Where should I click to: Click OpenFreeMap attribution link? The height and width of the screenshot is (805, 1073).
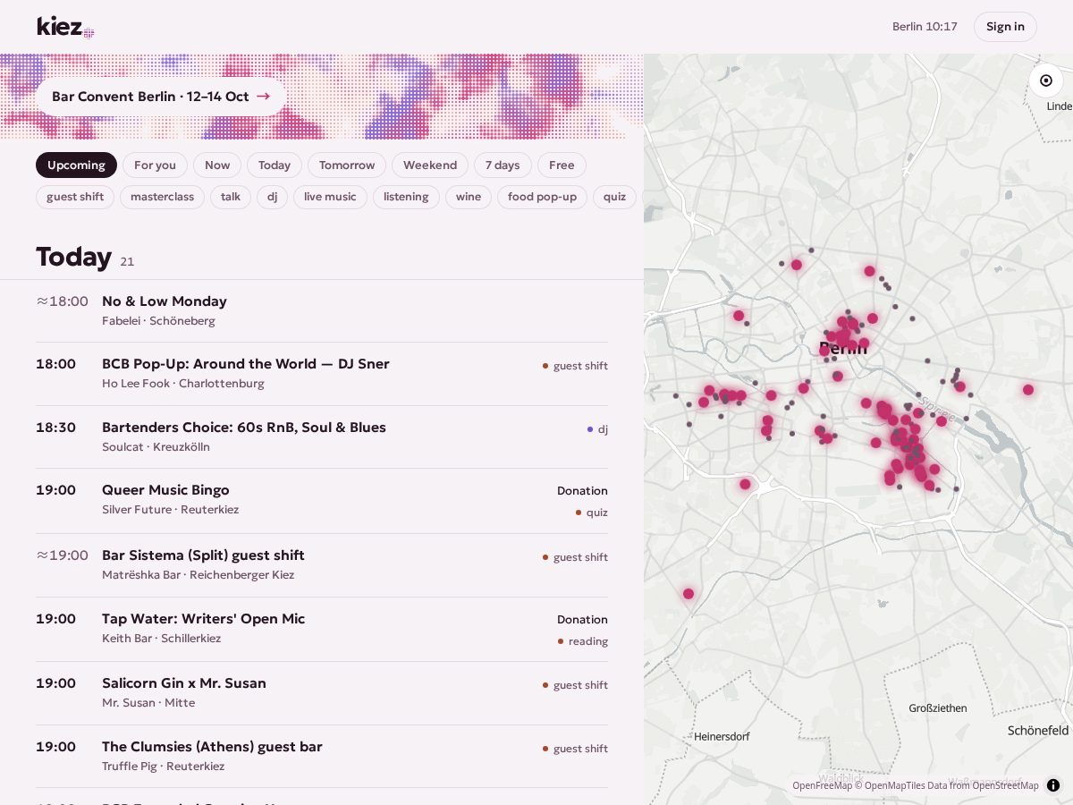pyautogui.click(x=823, y=785)
